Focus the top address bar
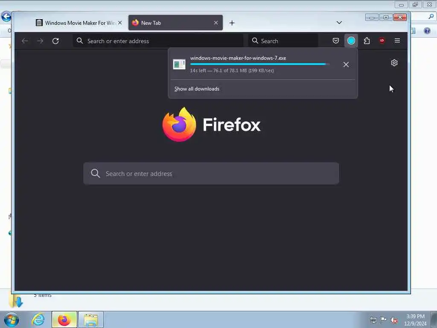 pyautogui.click(x=158, y=41)
